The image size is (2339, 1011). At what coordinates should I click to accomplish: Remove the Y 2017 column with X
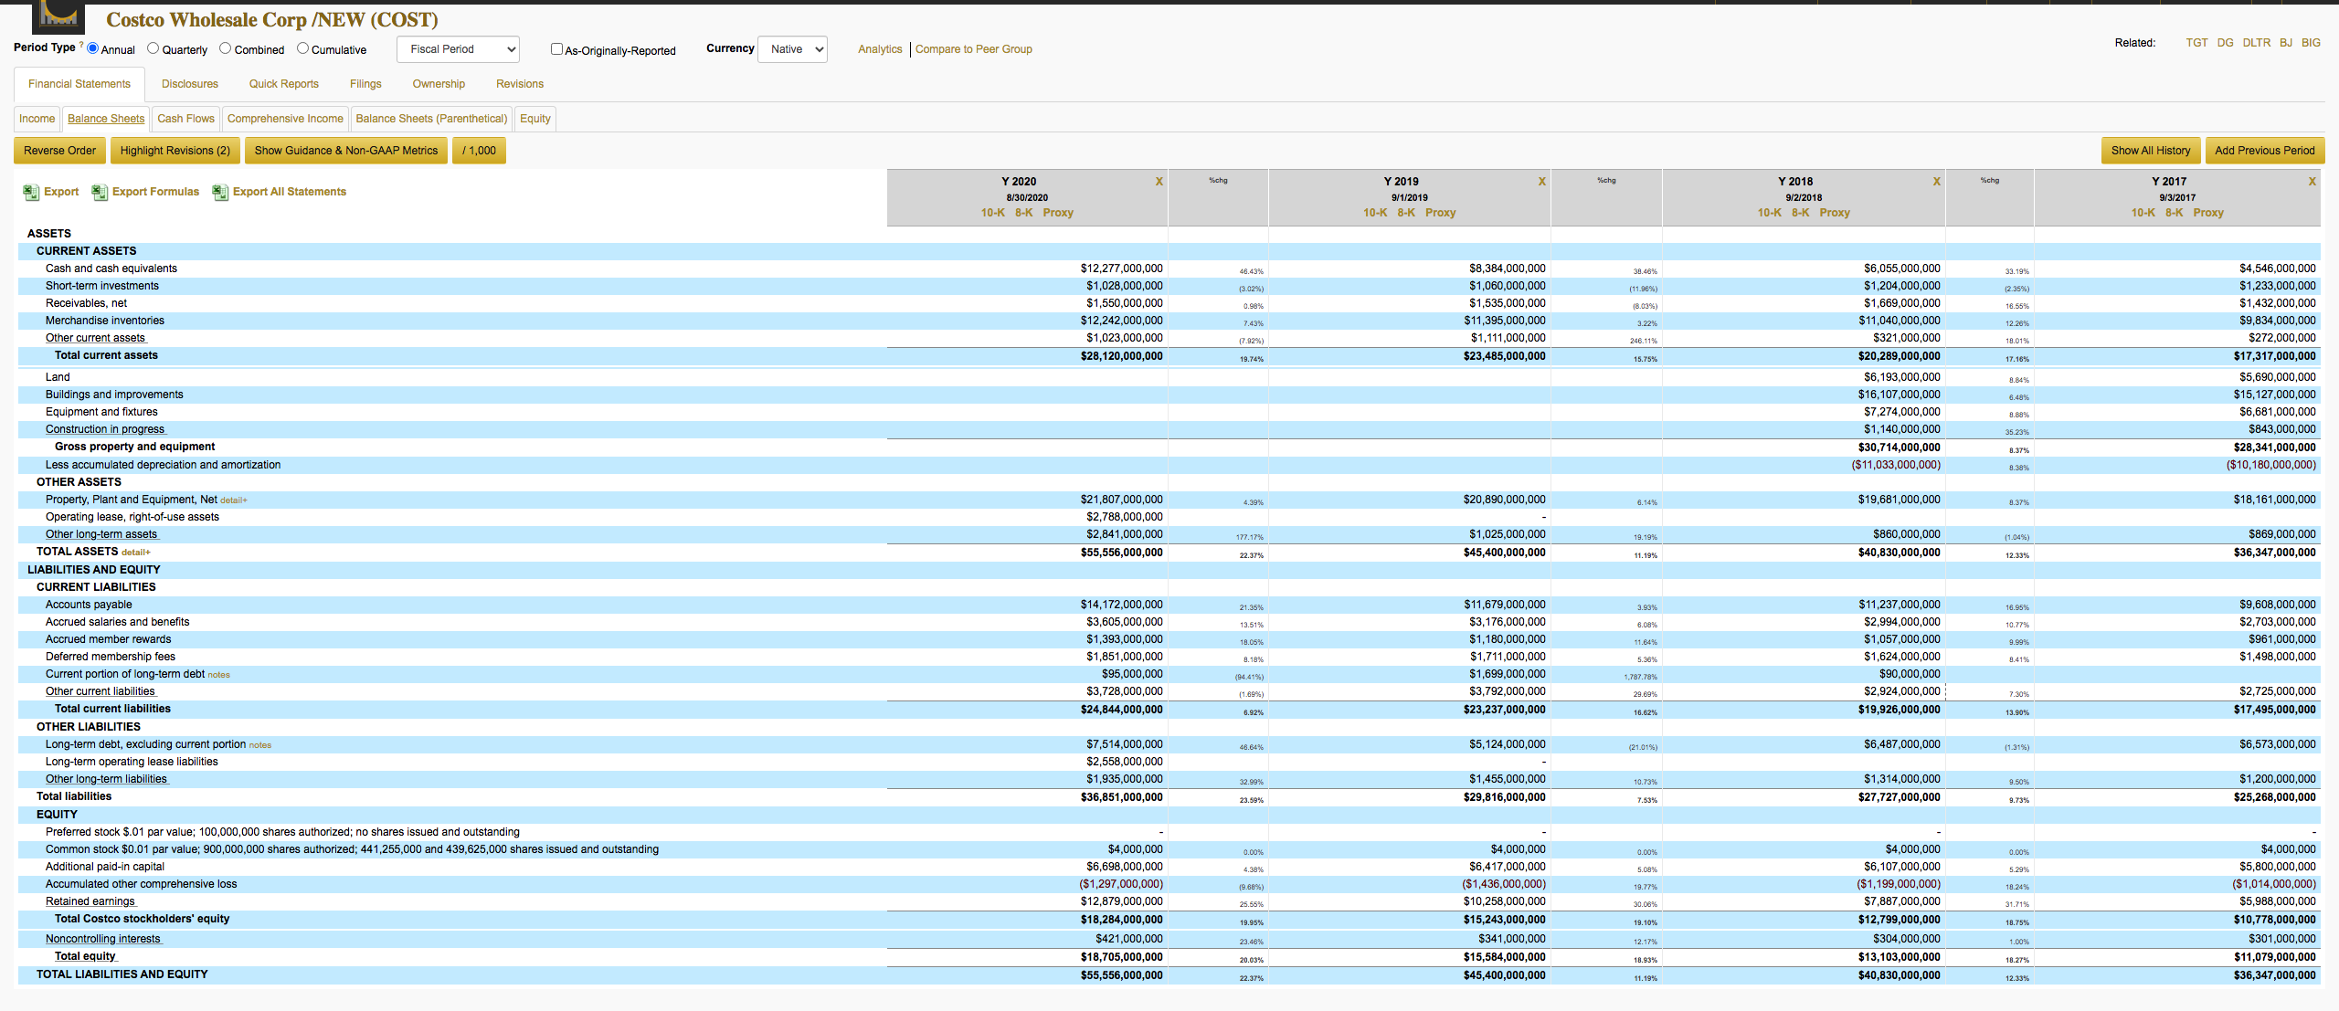(x=2313, y=182)
